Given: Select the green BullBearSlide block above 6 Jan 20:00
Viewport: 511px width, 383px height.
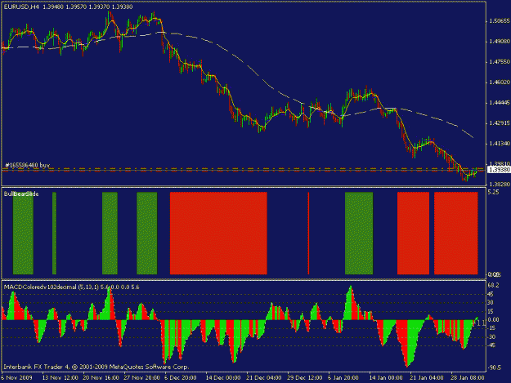Looking at the screenshot, I should click(359, 234).
